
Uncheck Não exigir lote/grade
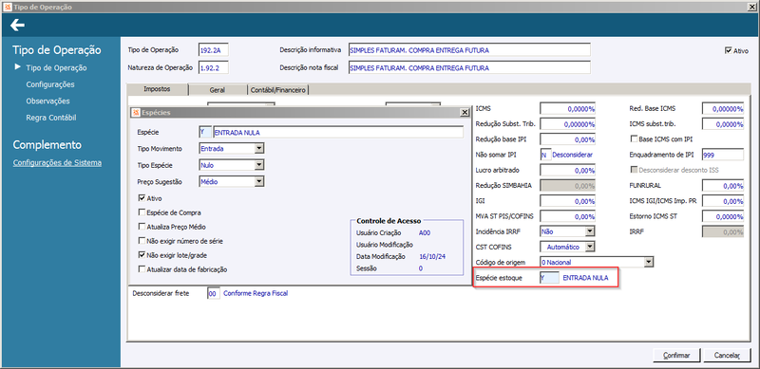click(142, 255)
